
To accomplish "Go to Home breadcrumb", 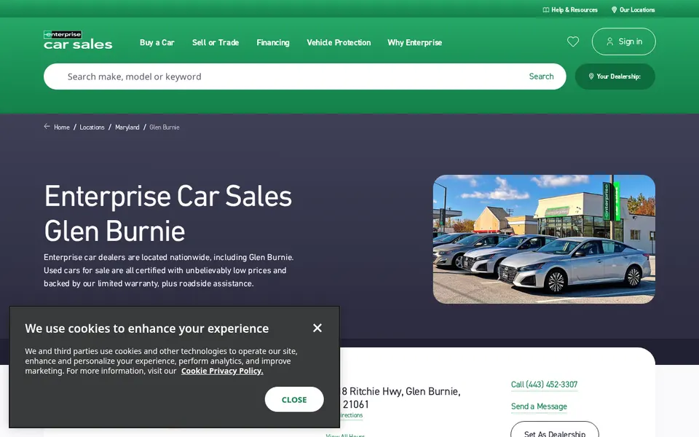I will pyautogui.click(x=61, y=127).
